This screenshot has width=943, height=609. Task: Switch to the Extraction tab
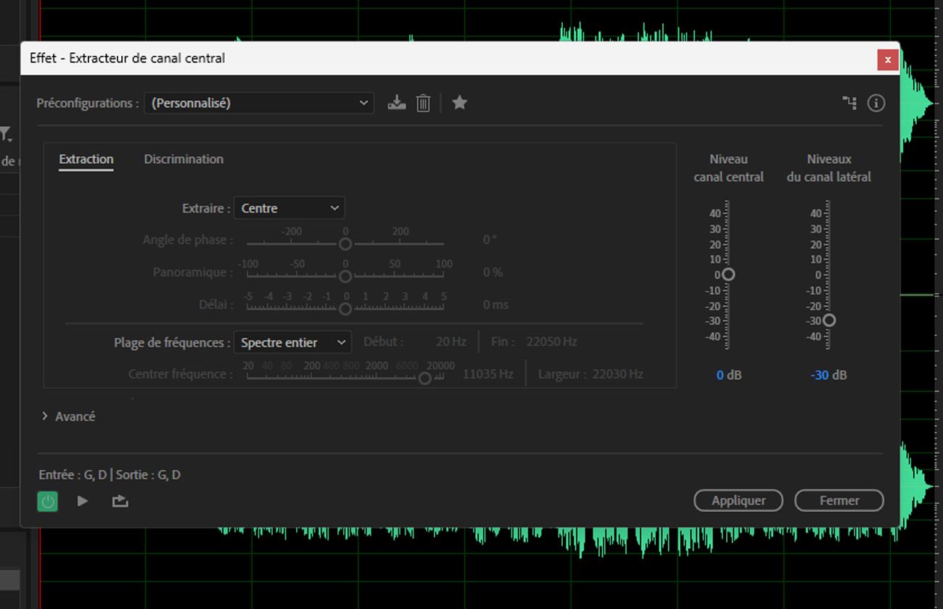click(x=86, y=159)
